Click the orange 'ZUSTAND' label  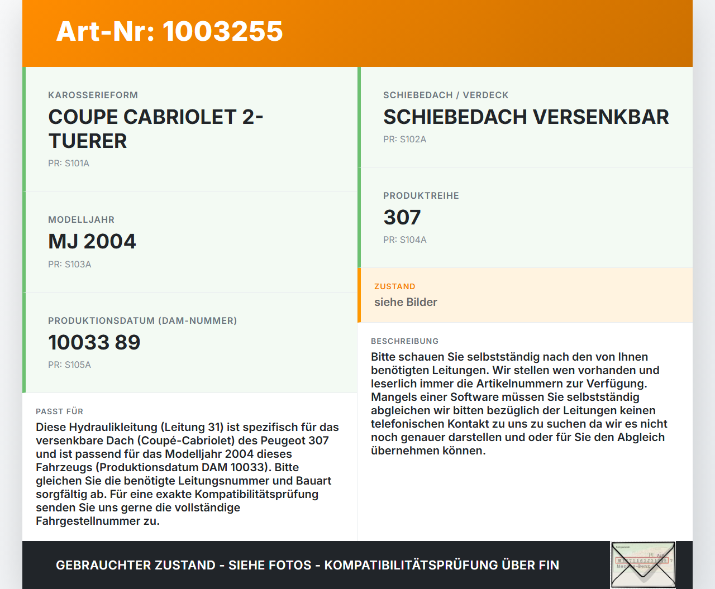(x=395, y=286)
